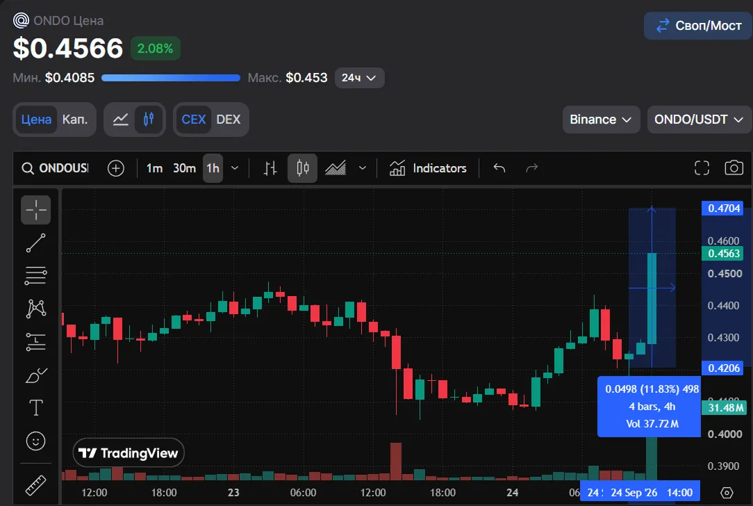The height and width of the screenshot is (506, 753).
Task: Switch to candles chart style
Action: pos(303,168)
